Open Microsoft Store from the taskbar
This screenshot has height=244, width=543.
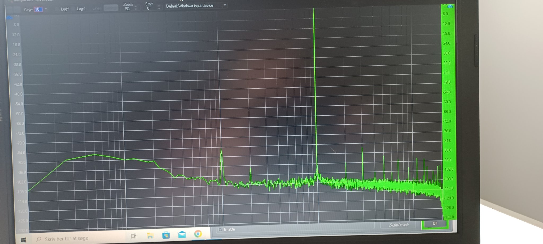[166, 235]
